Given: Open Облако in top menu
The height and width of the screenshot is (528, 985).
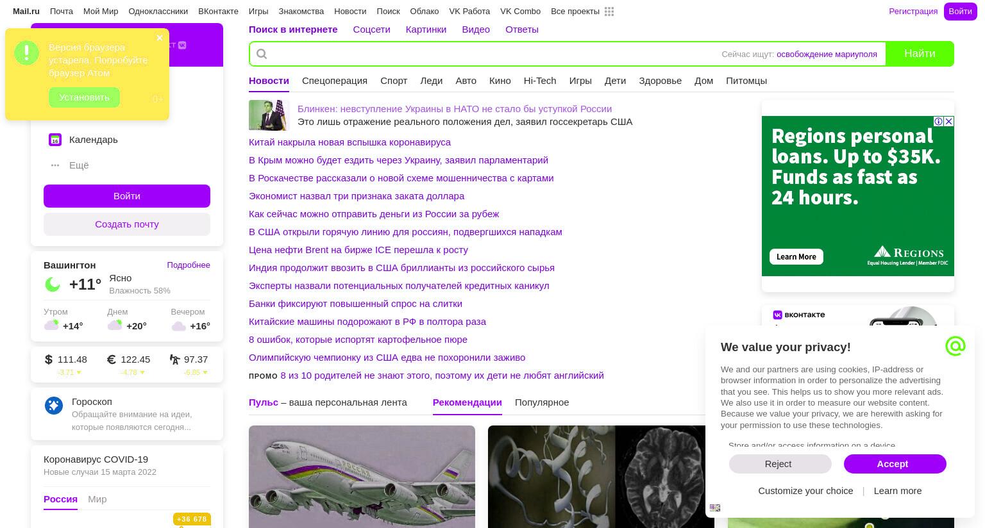Looking at the screenshot, I should point(425,12).
